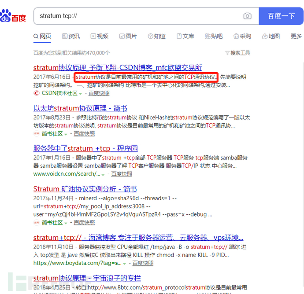Open result stratum协议原理 - 宇宙浪子的专栏
This screenshot has width=304, height=294.
click(87, 278)
